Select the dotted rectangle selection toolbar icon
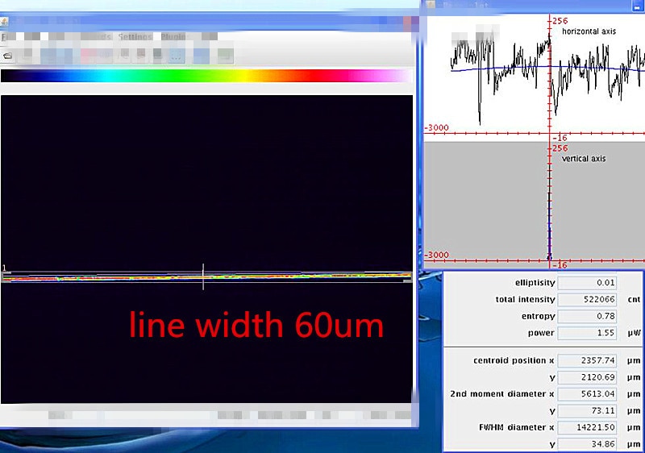The width and height of the screenshot is (645, 453). [176, 56]
